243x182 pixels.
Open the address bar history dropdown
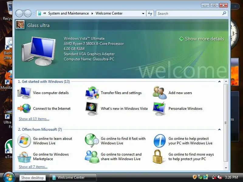point(143,13)
